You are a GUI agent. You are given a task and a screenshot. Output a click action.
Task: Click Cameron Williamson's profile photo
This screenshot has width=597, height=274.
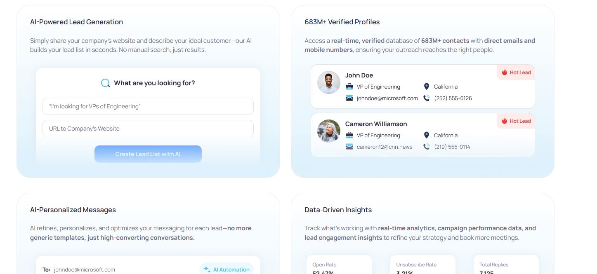coord(328,131)
